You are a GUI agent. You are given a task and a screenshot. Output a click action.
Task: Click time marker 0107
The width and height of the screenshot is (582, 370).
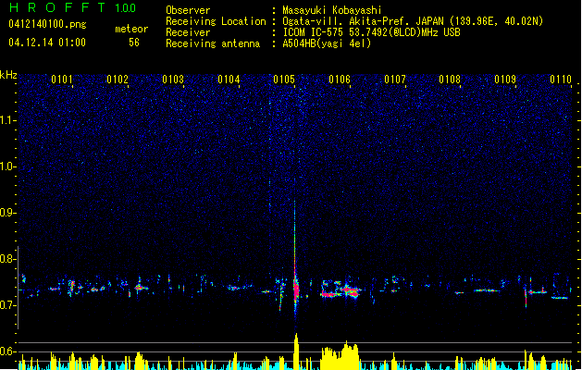point(395,80)
